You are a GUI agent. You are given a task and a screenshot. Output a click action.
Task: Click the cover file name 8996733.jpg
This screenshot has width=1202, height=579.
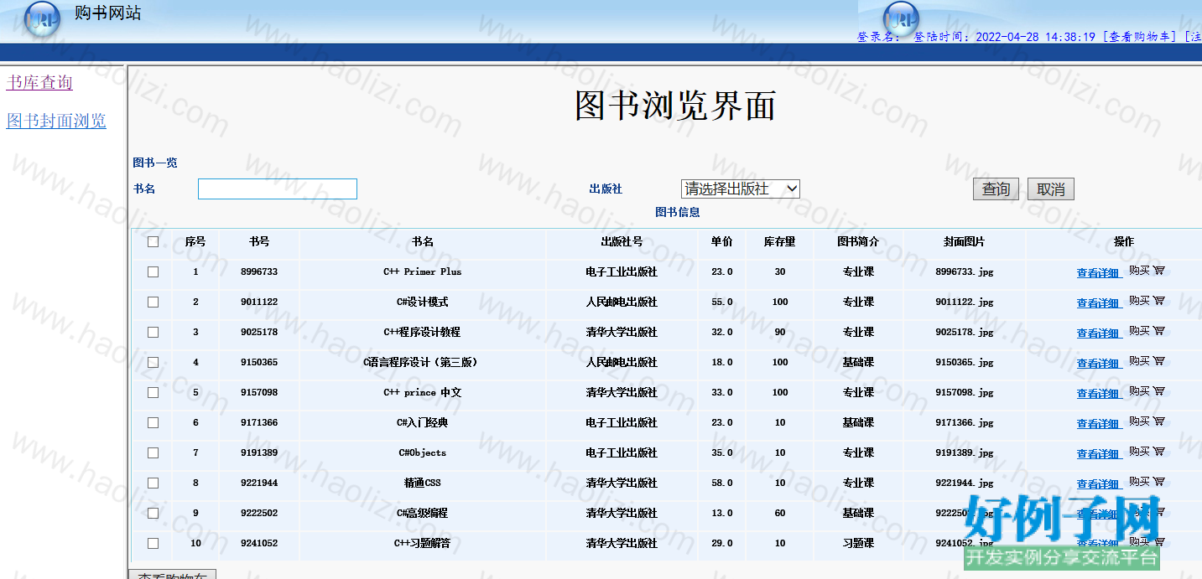pyautogui.click(x=965, y=271)
